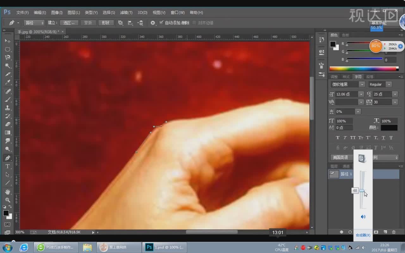Viewport: 405px width, 253px height.
Task: Toggle faux italic text style
Action: coord(345,138)
